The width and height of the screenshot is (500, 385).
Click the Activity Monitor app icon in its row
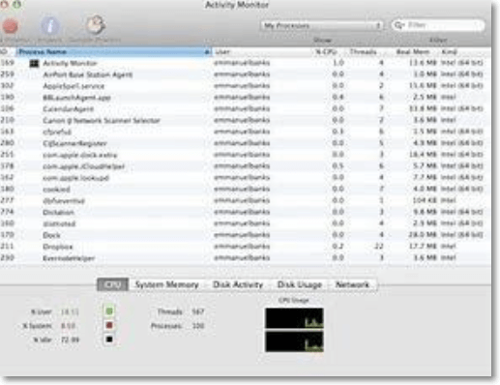click(x=34, y=63)
